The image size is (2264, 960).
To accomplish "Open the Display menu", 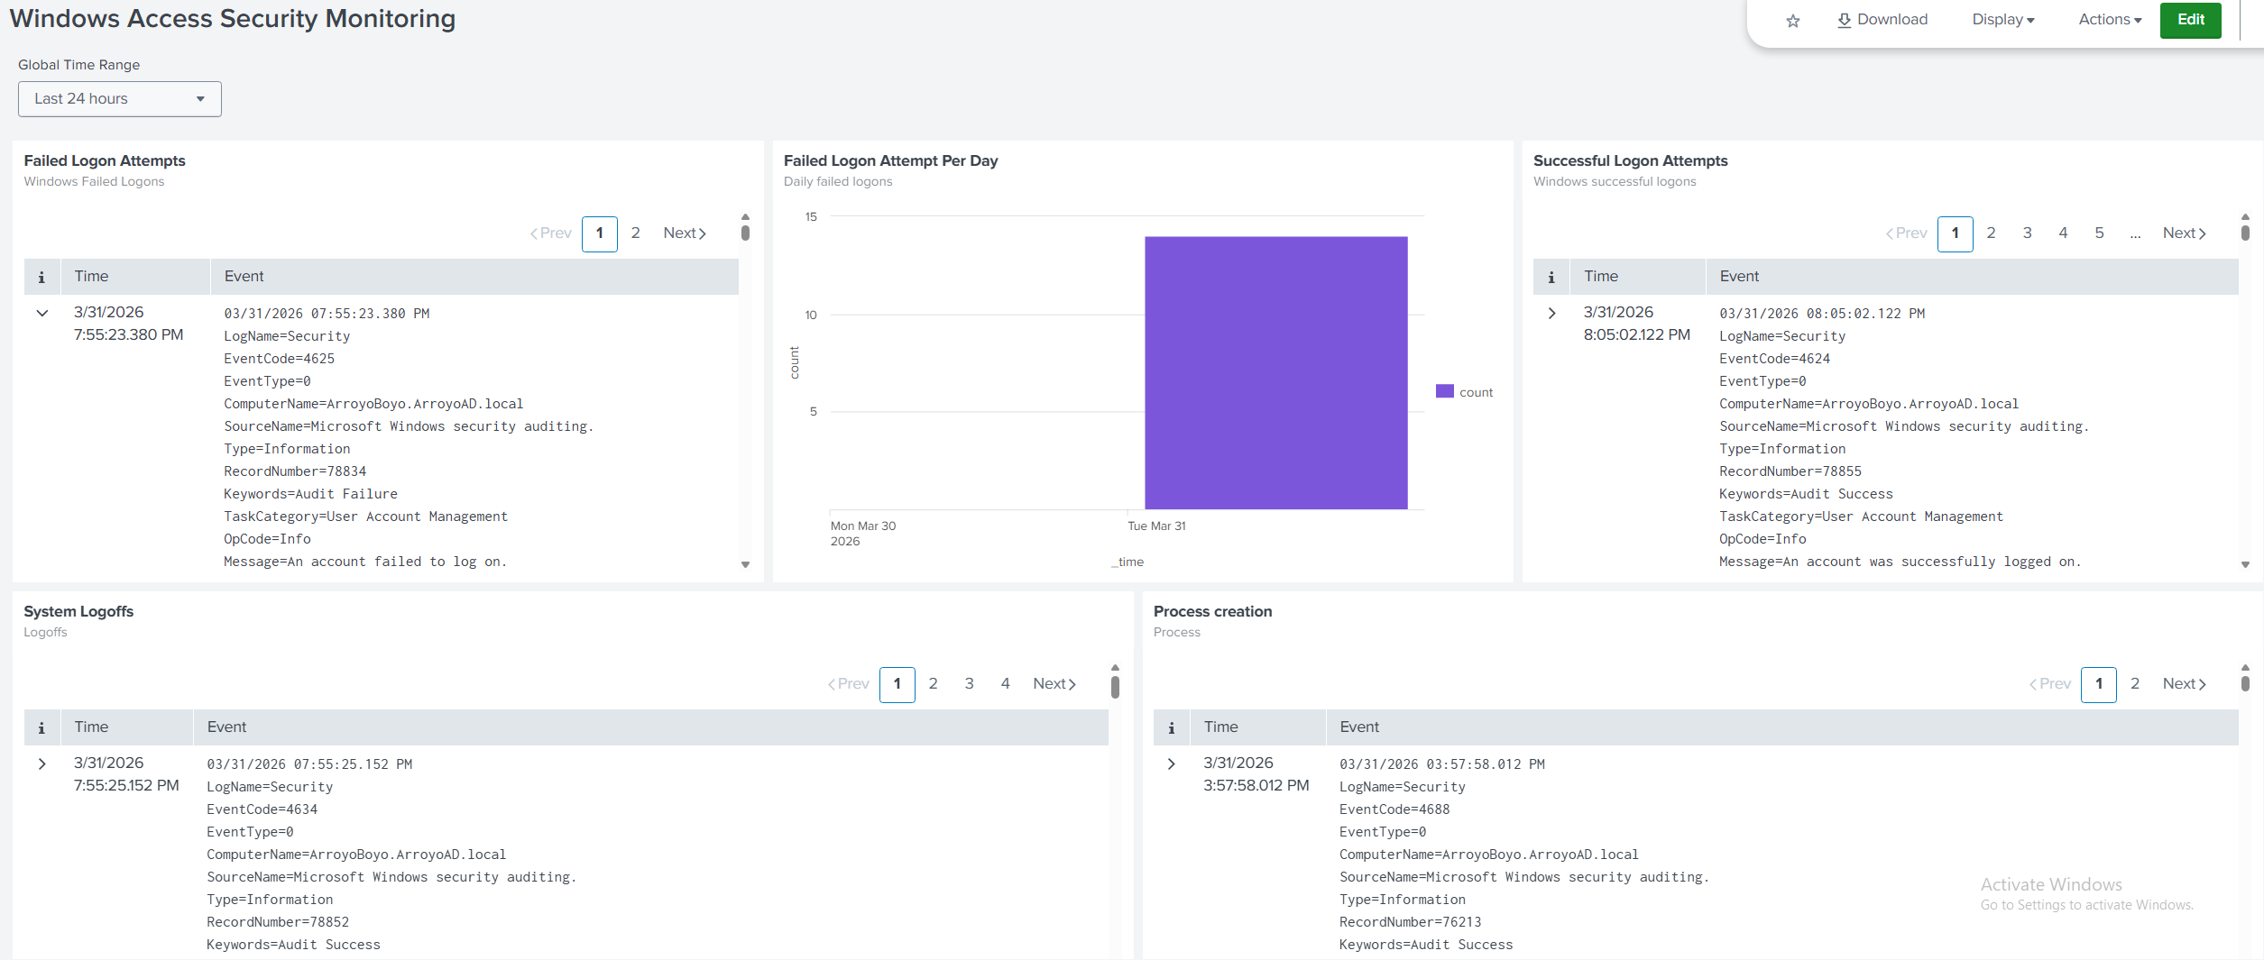I will point(2002,19).
